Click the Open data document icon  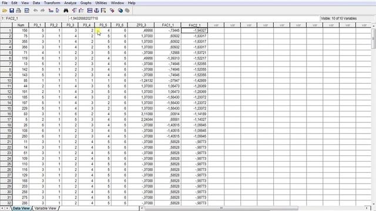5,11
